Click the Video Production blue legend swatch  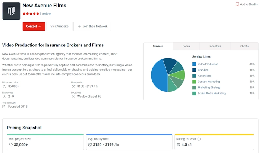tap(194, 64)
